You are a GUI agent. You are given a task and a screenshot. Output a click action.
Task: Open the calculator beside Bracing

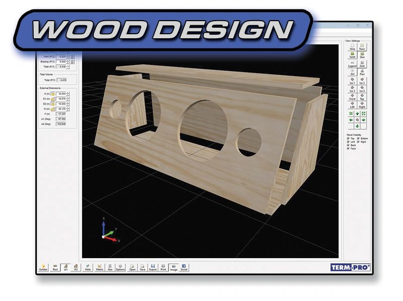73,61
